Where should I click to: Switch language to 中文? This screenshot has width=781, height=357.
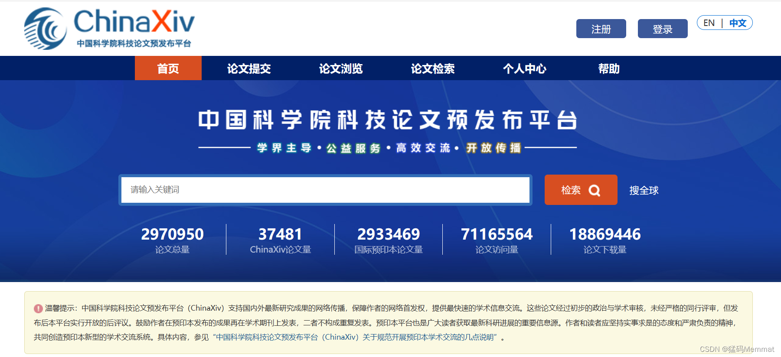(738, 23)
